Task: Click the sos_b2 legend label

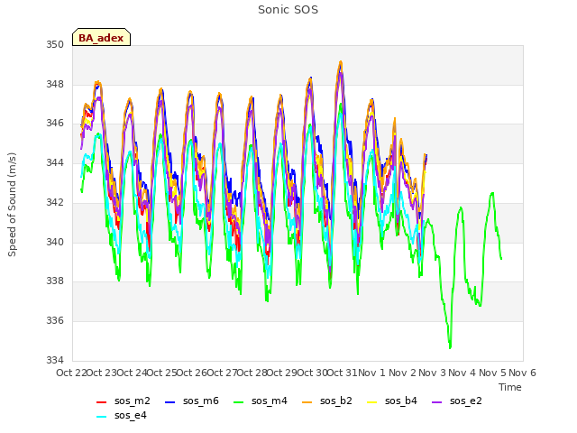Action: click(x=336, y=401)
